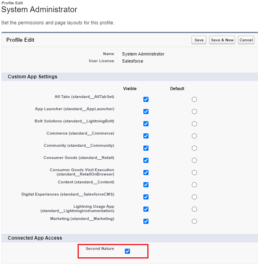Set Consumer Goods Visit Execution as default
The width and height of the screenshot is (258, 264).
(194, 173)
